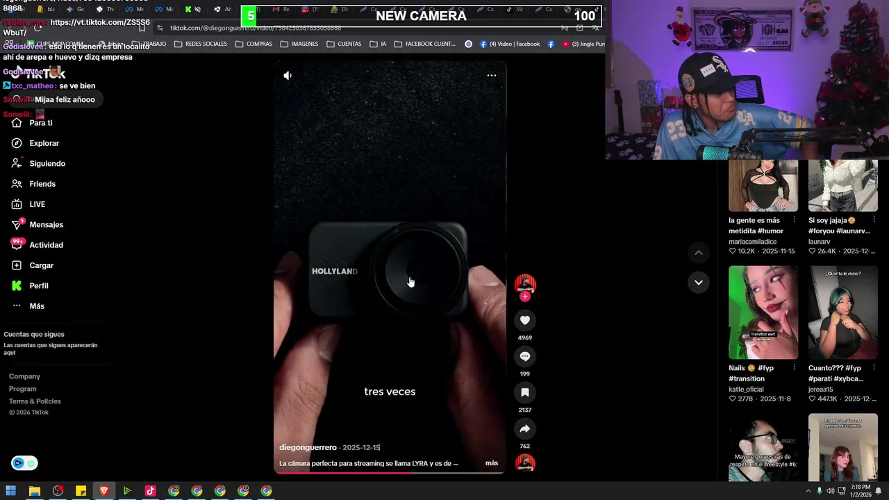Open the green play-arrow taskbar app
The image size is (889, 500).
click(x=127, y=491)
